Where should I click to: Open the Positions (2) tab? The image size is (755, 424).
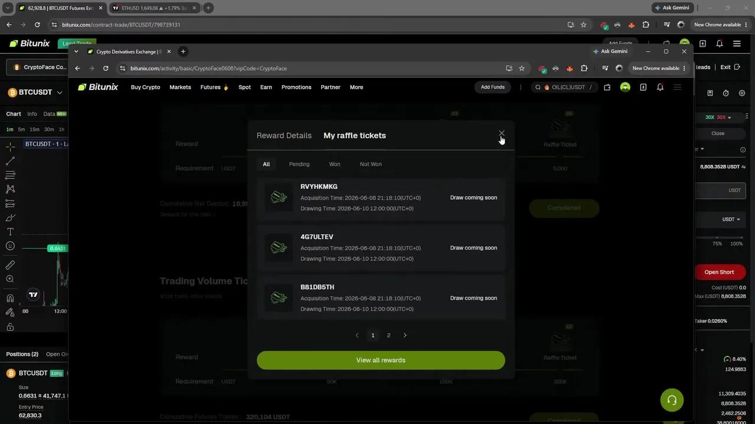click(22, 354)
